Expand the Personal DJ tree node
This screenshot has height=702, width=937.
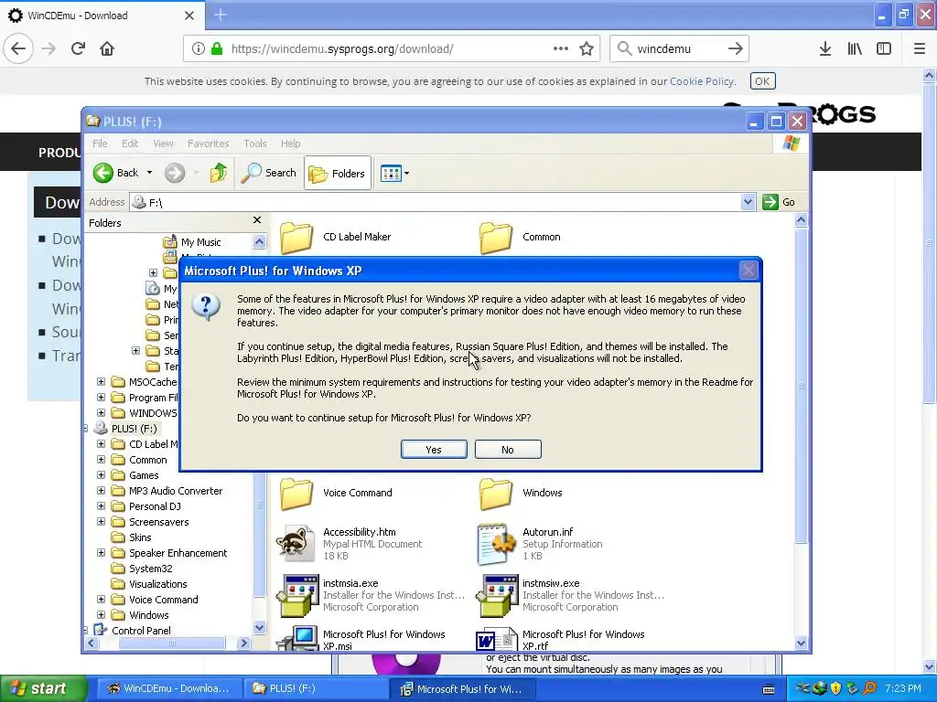tap(101, 506)
